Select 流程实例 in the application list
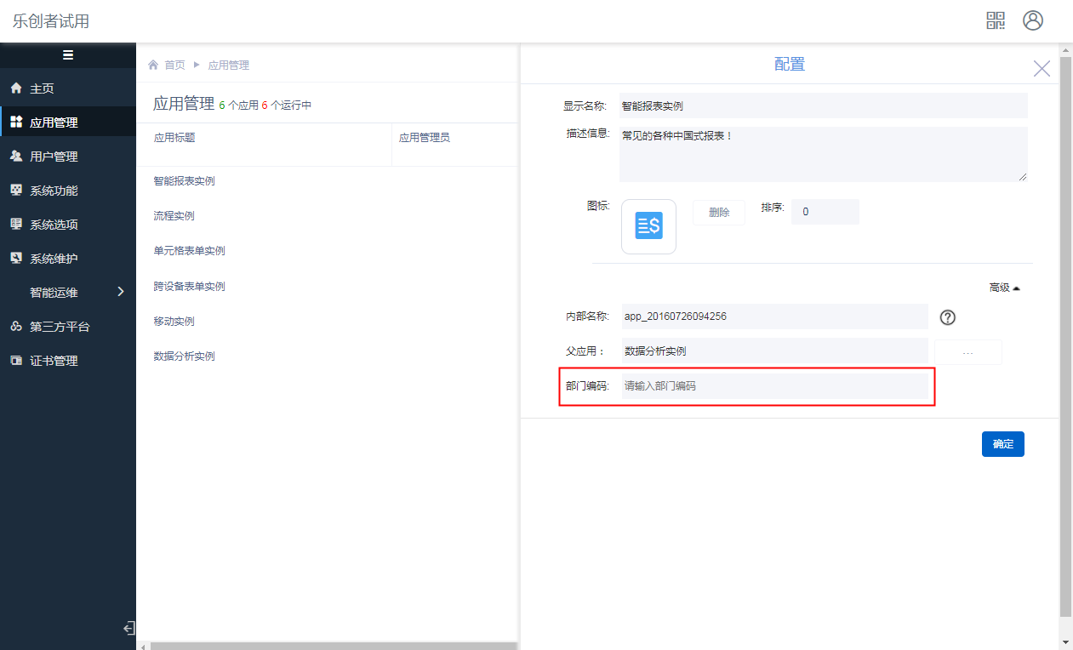The width and height of the screenshot is (1073, 650). (x=174, y=216)
